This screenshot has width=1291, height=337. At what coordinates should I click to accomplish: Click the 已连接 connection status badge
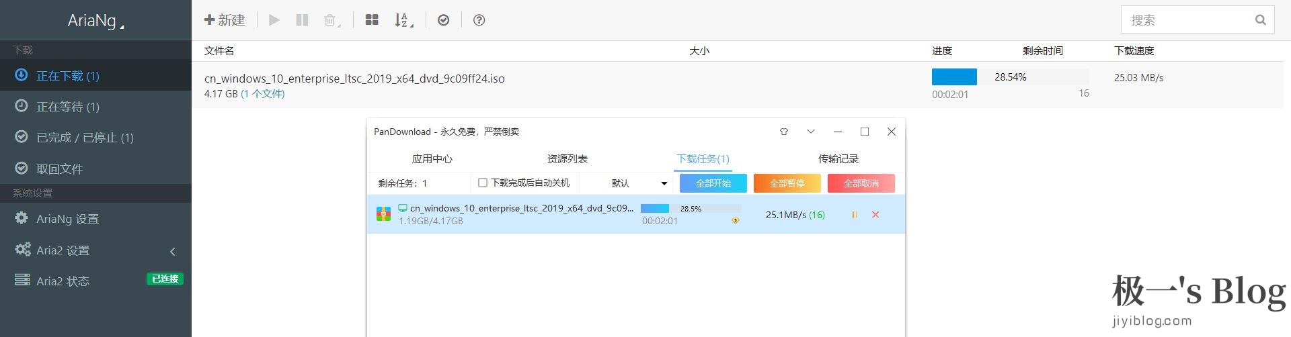tap(165, 279)
